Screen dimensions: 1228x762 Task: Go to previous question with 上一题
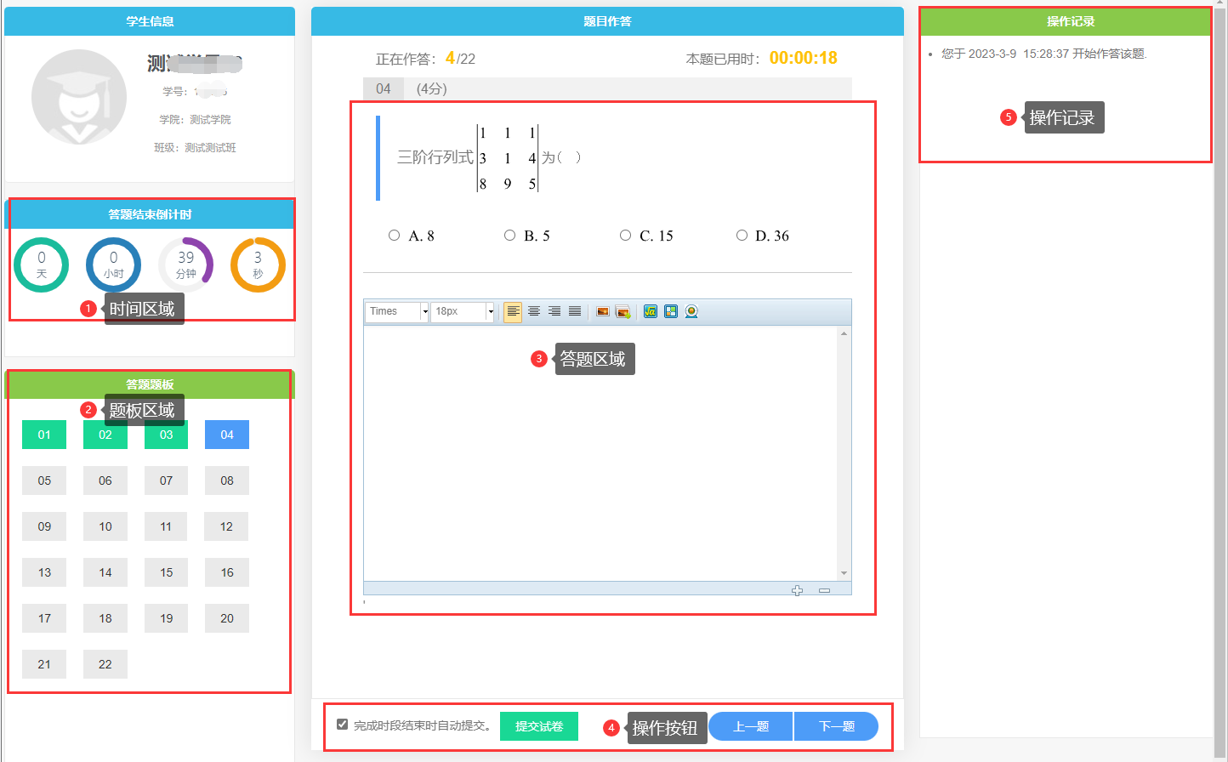coord(751,726)
